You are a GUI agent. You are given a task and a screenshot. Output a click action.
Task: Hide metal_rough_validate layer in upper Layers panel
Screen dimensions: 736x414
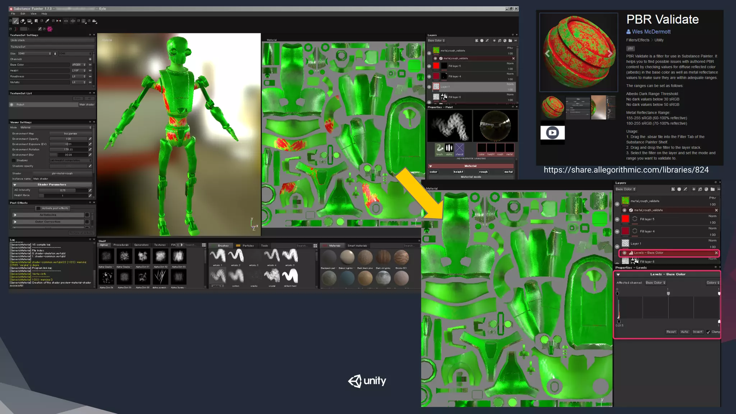pos(429,53)
